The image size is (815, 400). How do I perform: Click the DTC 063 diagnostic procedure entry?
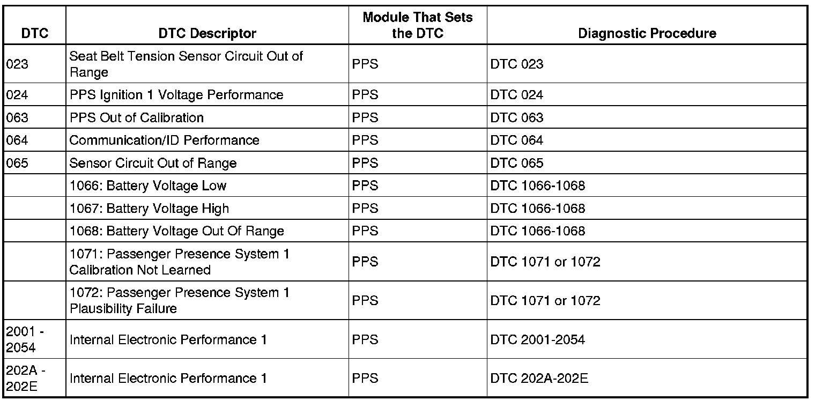516,117
